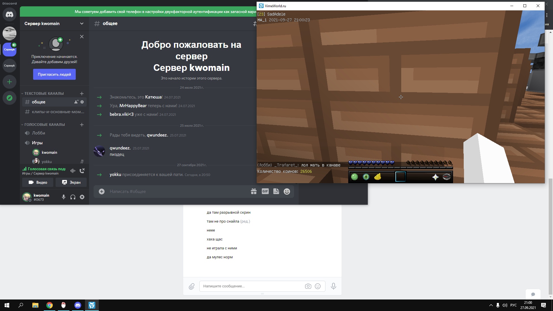This screenshot has width=553, height=311.
Task: Select клипы-и-основные-мом channel
Action: click(x=58, y=112)
